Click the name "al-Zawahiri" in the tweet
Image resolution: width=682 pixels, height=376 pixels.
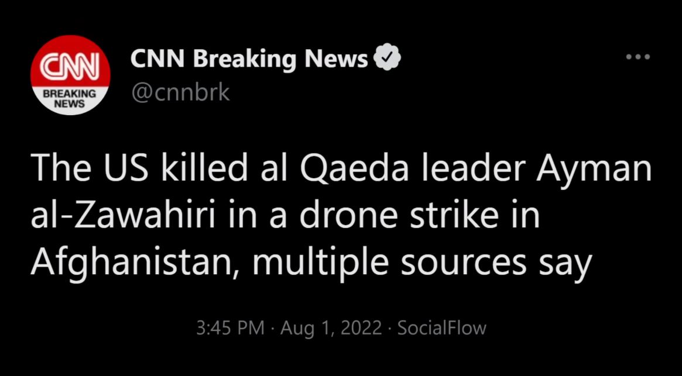click(x=123, y=215)
